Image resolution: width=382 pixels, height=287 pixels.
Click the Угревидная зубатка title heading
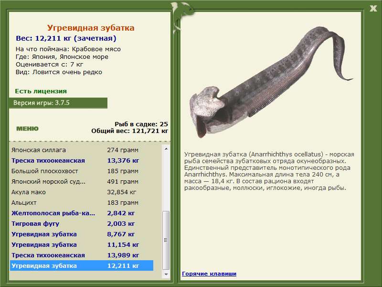[91, 28]
